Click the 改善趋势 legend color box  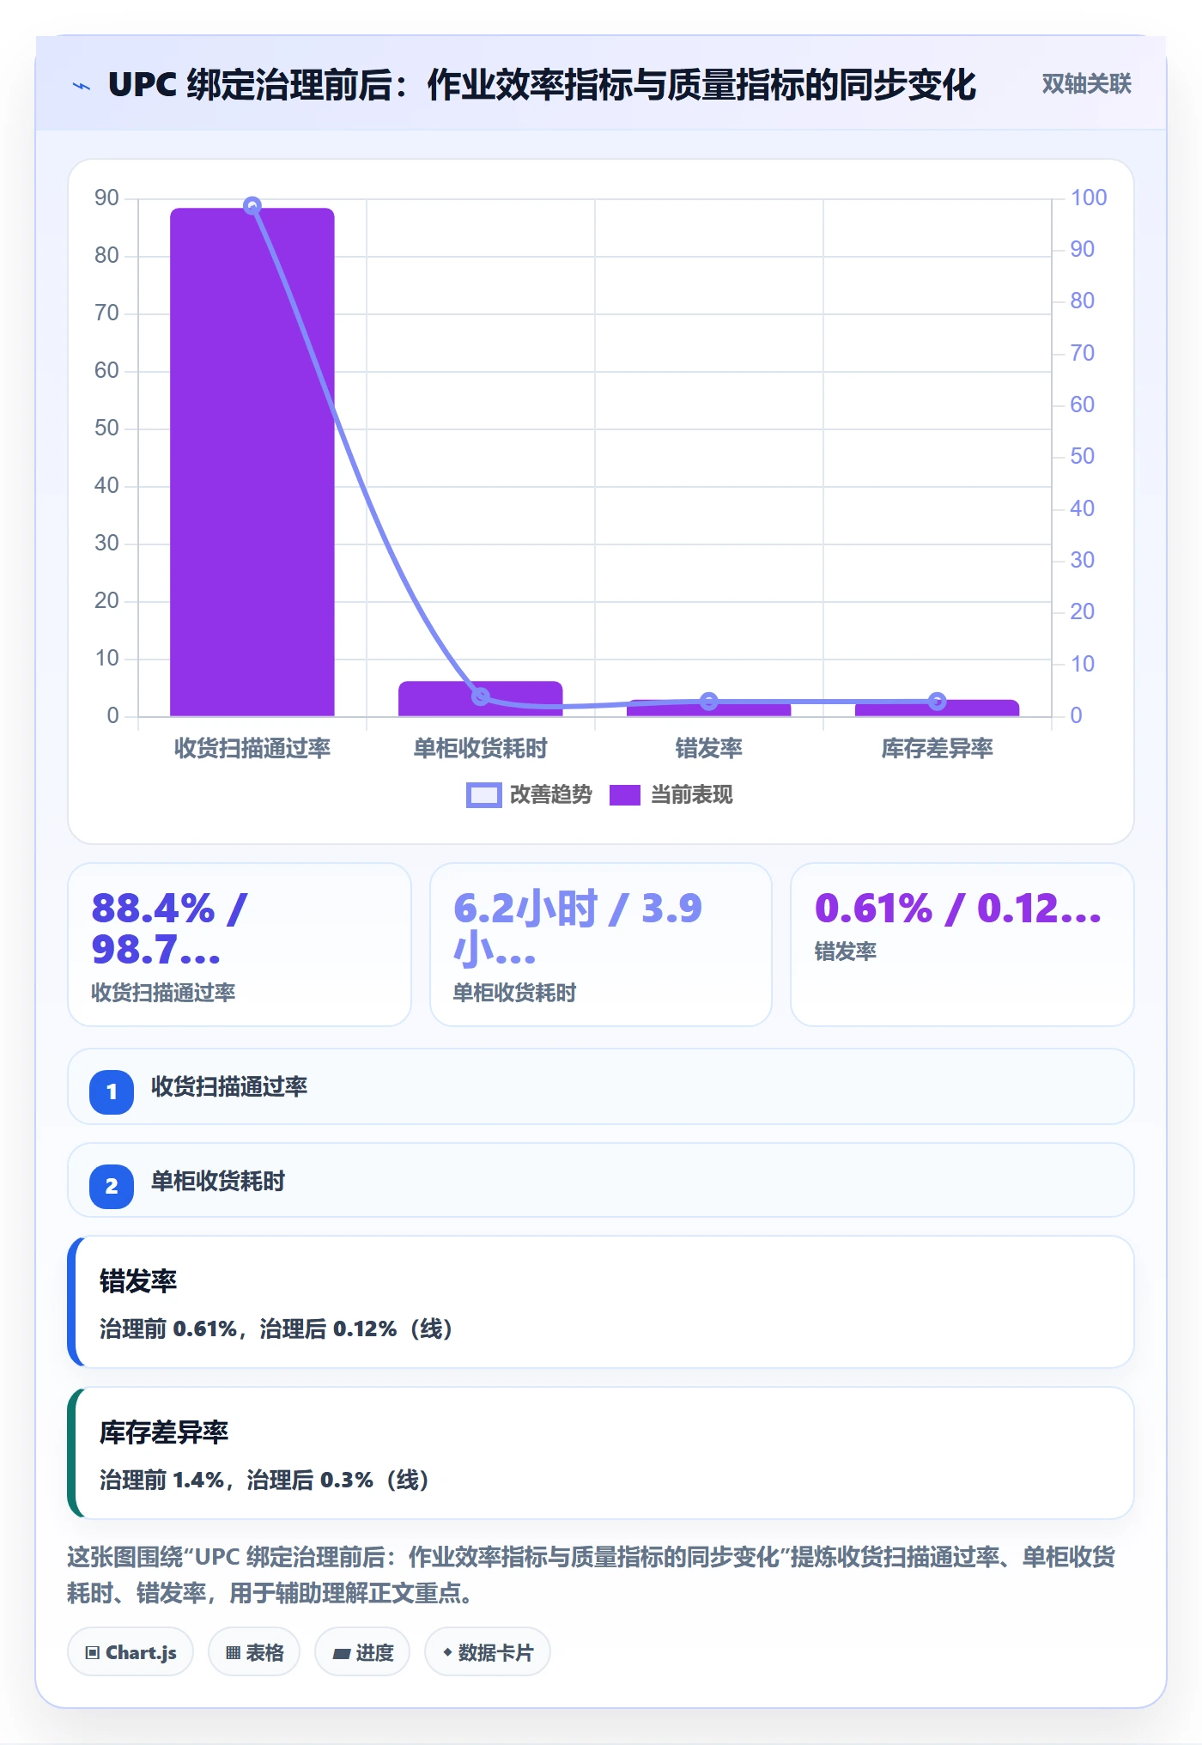pyautogui.click(x=483, y=795)
